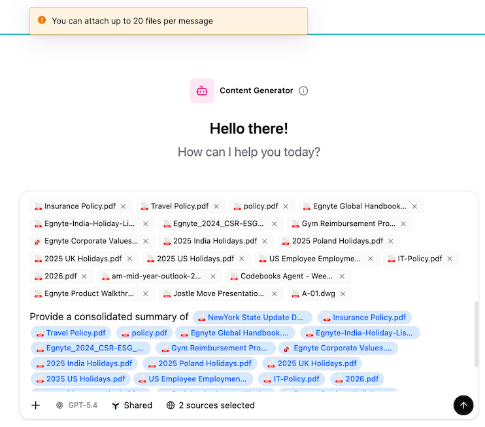The height and width of the screenshot is (427, 485).
Task: Select 2025 UK Holidays.pdf attachment chip label
Action: (x=83, y=259)
